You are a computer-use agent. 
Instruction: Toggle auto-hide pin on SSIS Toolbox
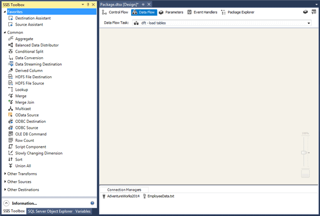pos(88,5)
